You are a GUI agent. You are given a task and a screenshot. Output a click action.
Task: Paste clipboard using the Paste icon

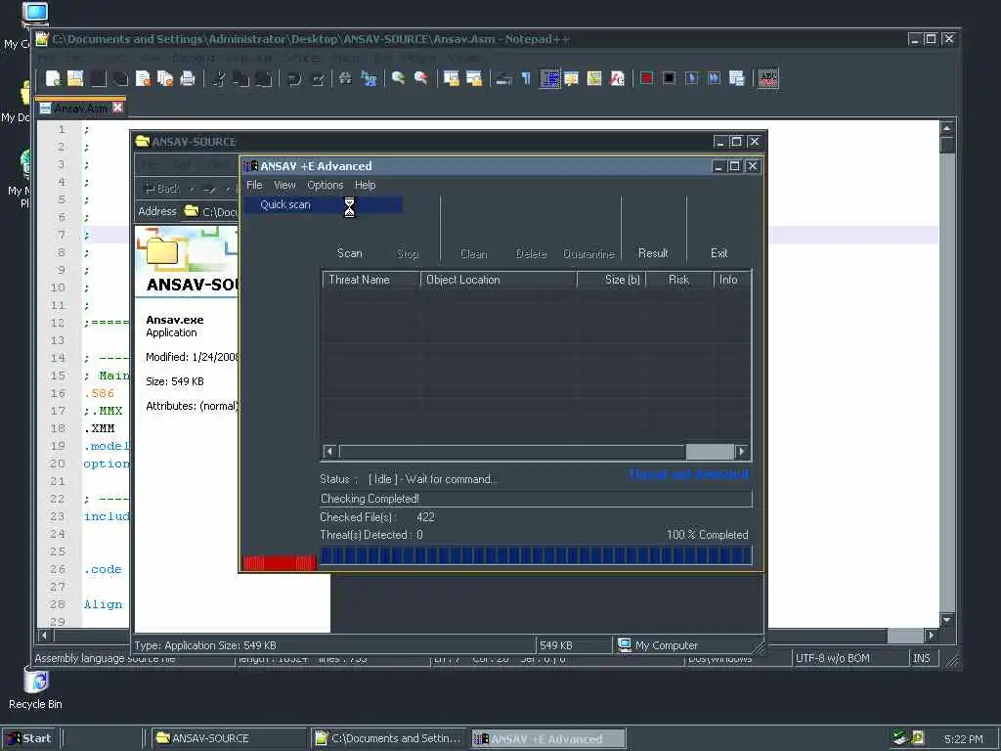coord(264,78)
